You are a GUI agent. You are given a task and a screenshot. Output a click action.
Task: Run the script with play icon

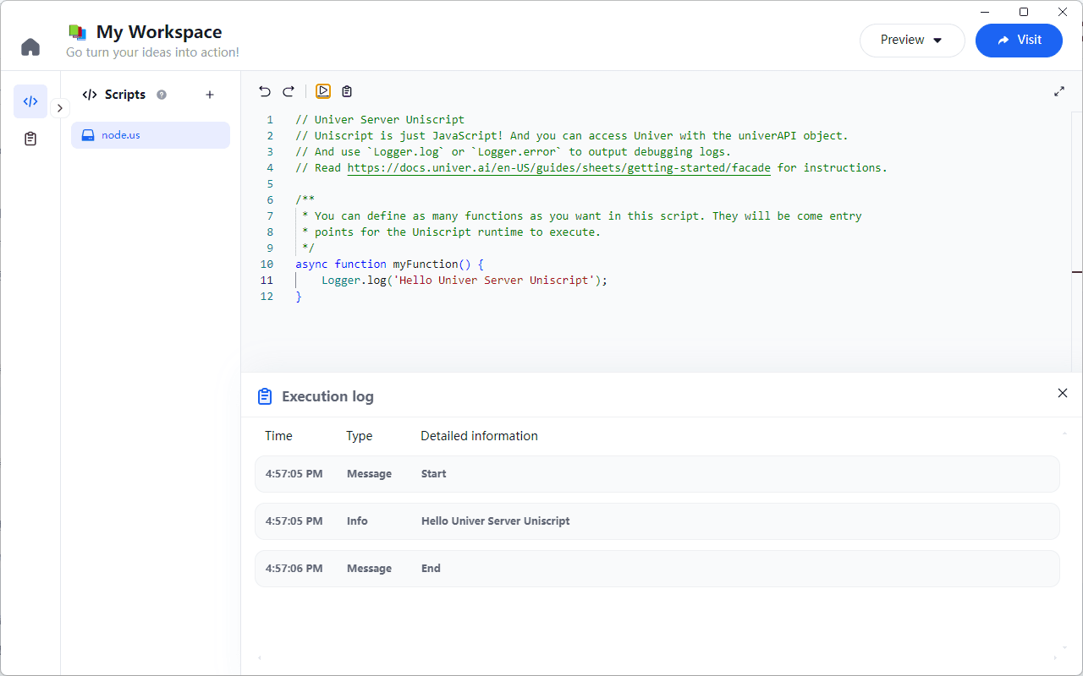[x=323, y=91]
